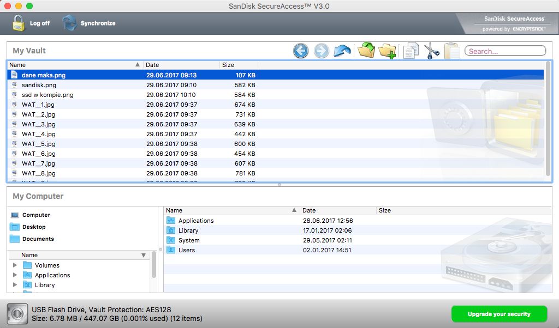Screen dimensions: 559x328
Task: Create new folder with plus icon
Action: click(387, 51)
